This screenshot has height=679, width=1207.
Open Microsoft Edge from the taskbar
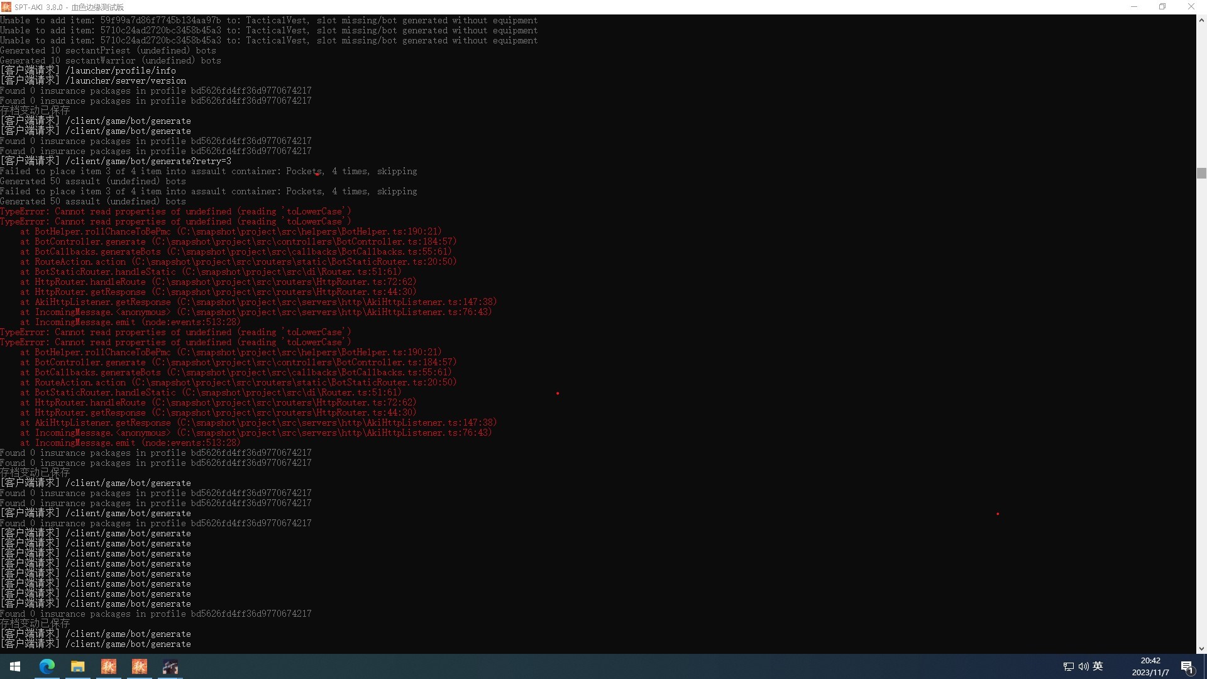pyautogui.click(x=47, y=666)
